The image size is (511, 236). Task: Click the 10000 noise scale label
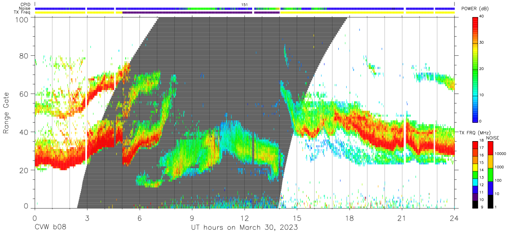click(501, 154)
